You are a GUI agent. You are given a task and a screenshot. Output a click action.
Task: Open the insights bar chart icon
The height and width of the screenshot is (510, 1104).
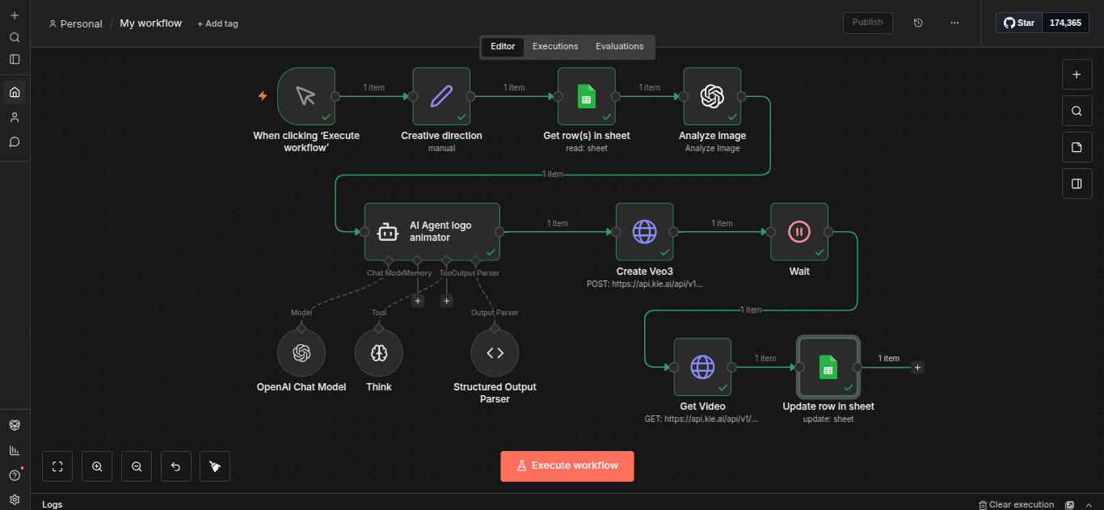pyautogui.click(x=15, y=450)
